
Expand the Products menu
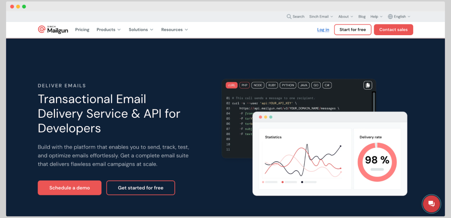108,29
